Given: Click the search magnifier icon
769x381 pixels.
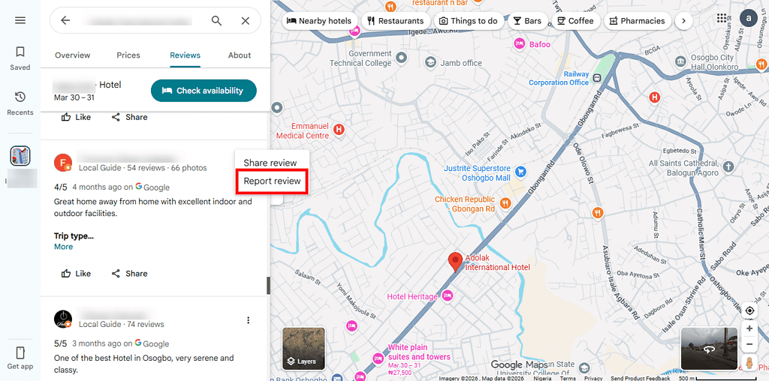Looking at the screenshot, I should point(216,21).
